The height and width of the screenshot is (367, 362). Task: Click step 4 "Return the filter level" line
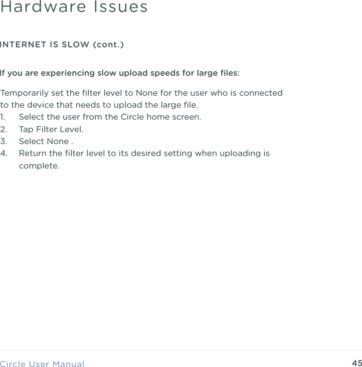(x=144, y=153)
